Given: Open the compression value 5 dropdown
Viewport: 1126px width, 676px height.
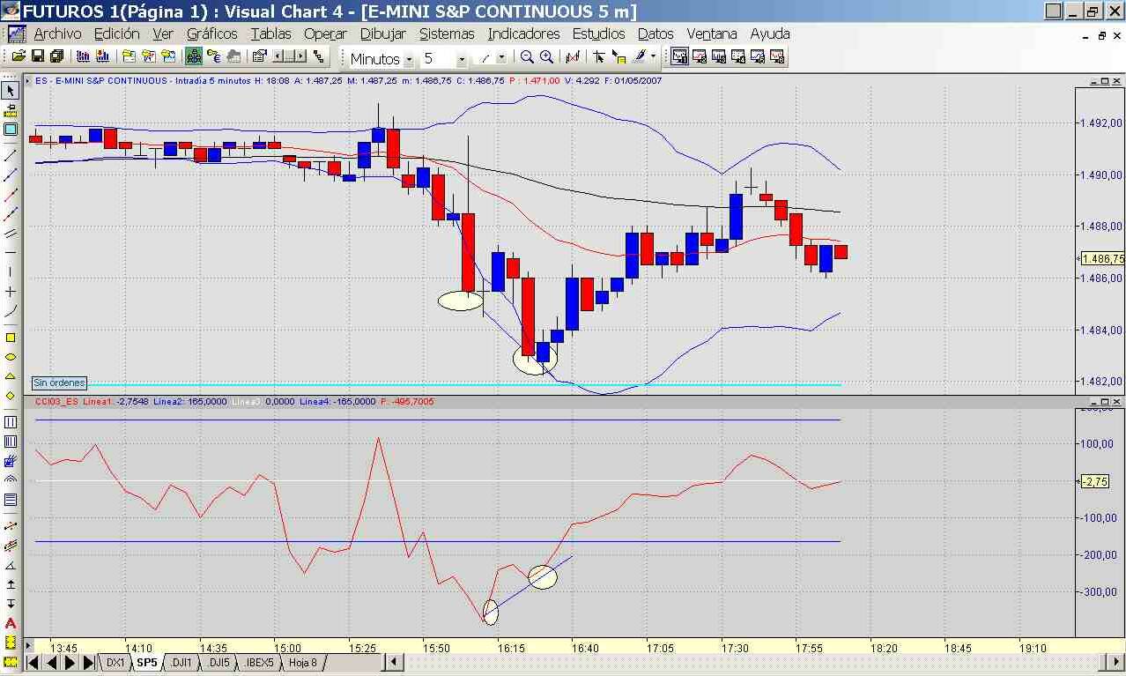Looking at the screenshot, I should [462, 59].
